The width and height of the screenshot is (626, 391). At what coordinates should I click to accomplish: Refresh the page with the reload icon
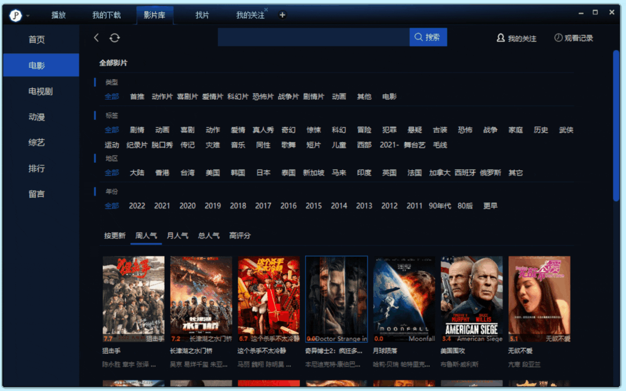point(115,38)
